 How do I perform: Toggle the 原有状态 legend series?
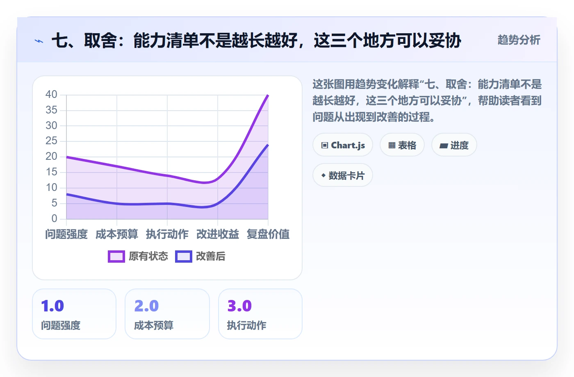[x=138, y=257]
